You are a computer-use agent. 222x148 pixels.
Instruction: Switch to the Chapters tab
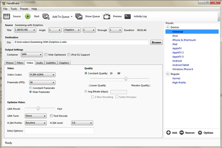click(x=64, y=63)
